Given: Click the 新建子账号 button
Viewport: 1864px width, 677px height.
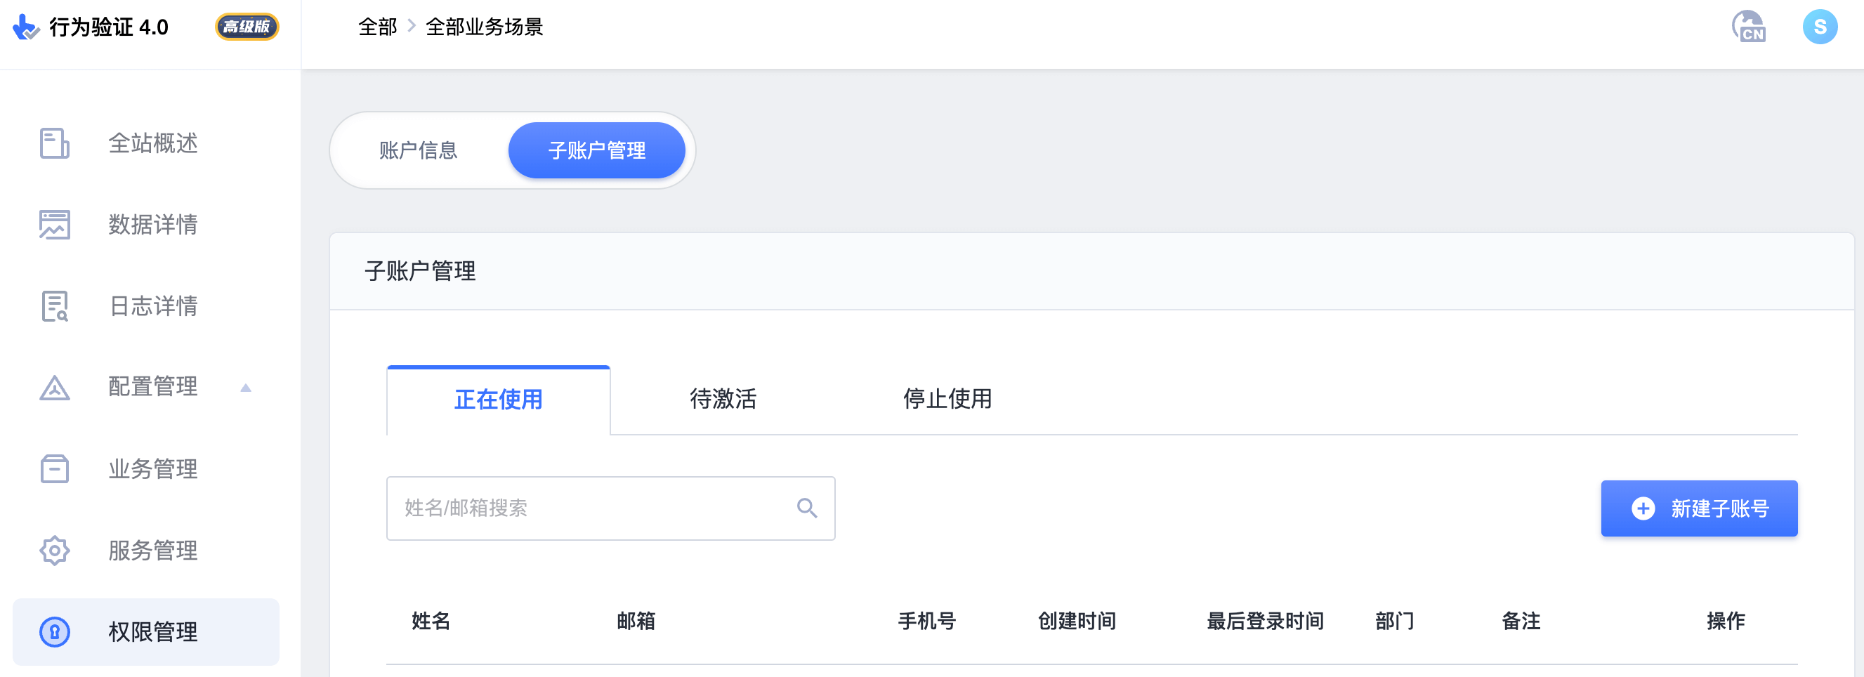Looking at the screenshot, I should click(1699, 508).
